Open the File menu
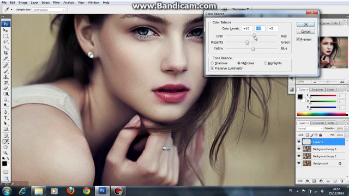The image size is (349, 196). [x=4, y=3]
